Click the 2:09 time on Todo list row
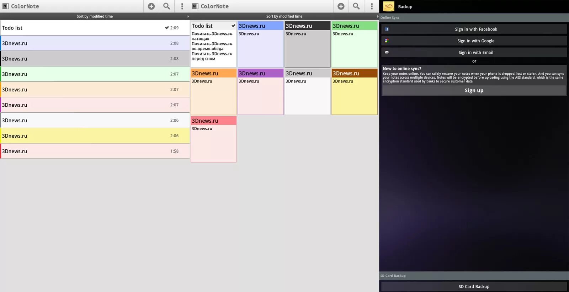Screen dimensions: 569x292 coord(174,28)
